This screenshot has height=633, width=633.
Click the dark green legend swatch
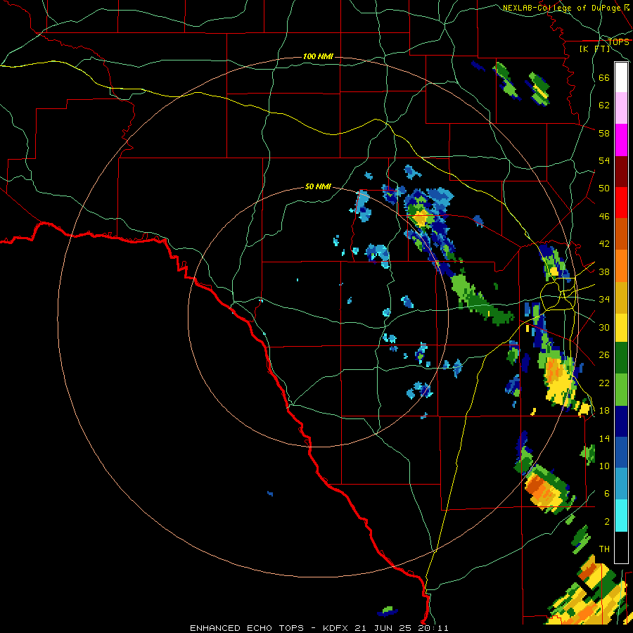(621, 358)
